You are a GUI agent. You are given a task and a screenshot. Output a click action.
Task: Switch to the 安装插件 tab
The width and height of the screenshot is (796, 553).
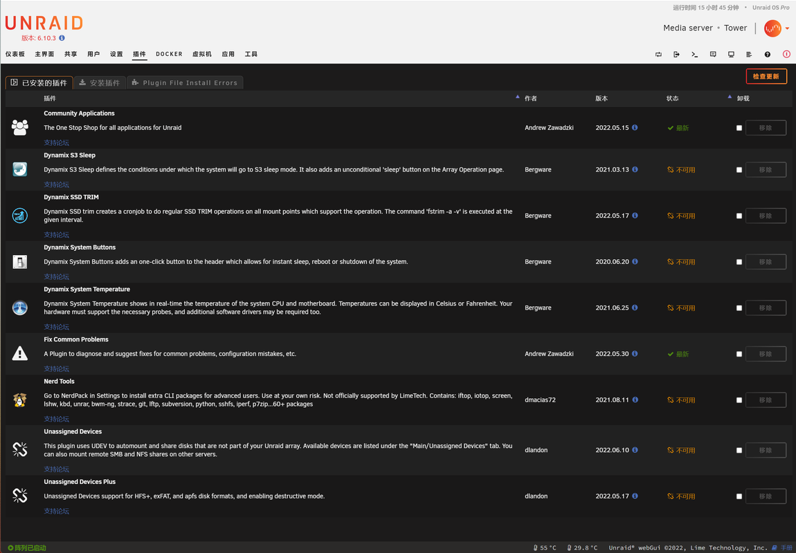100,83
